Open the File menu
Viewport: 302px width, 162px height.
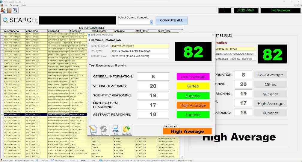(6, 5)
